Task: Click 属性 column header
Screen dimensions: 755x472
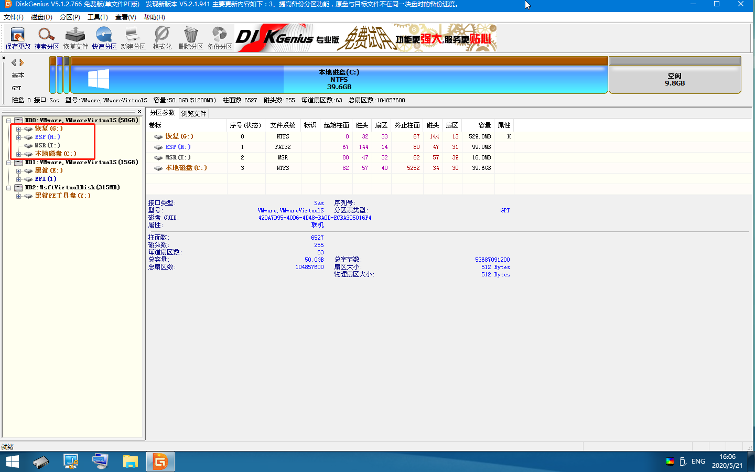Action: point(504,125)
